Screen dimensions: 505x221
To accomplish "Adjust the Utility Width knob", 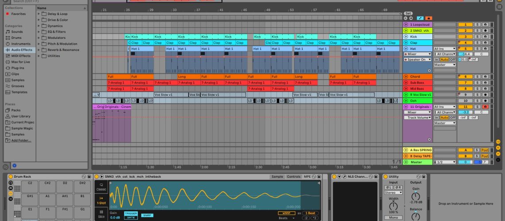I will (x=393, y=206).
